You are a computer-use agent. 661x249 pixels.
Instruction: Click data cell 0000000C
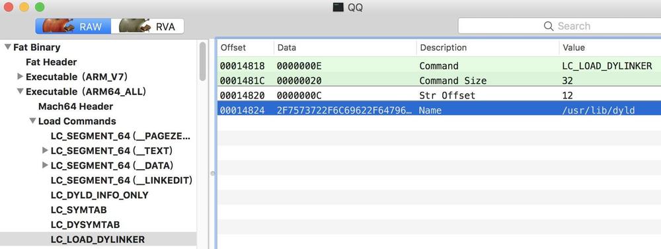point(299,95)
